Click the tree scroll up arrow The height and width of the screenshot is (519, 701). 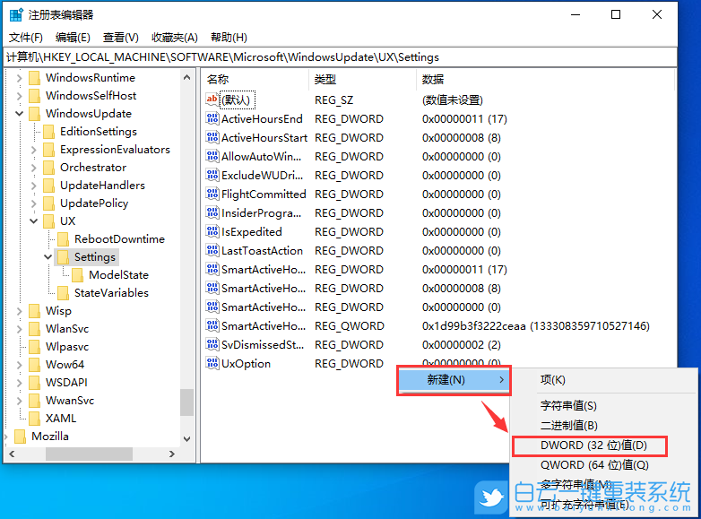[x=186, y=78]
